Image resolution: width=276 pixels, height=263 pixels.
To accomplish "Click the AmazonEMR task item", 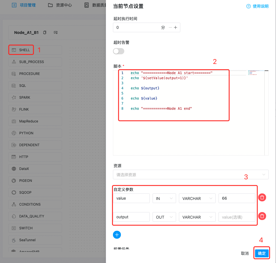I will (35, 250).
